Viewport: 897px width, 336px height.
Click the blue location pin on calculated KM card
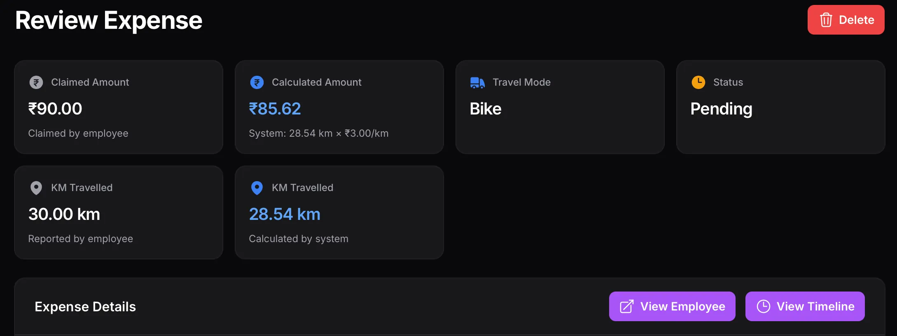coord(257,188)
